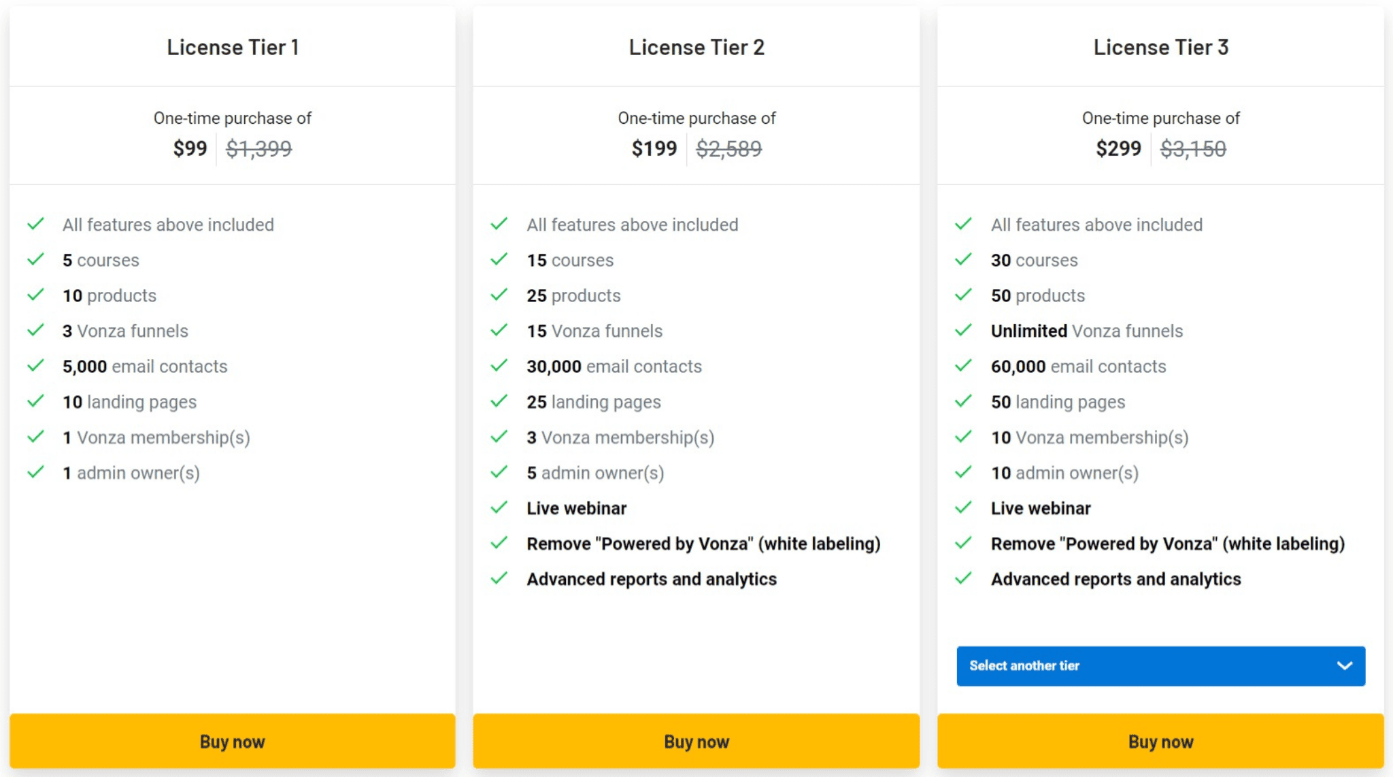Click the License Tier 1 heading
This screenshot has height=777, width=1393.
click(x=233, y=47)
